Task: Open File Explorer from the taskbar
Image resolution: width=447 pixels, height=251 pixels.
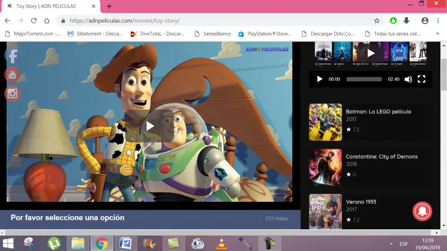Action: click(78, 243)
